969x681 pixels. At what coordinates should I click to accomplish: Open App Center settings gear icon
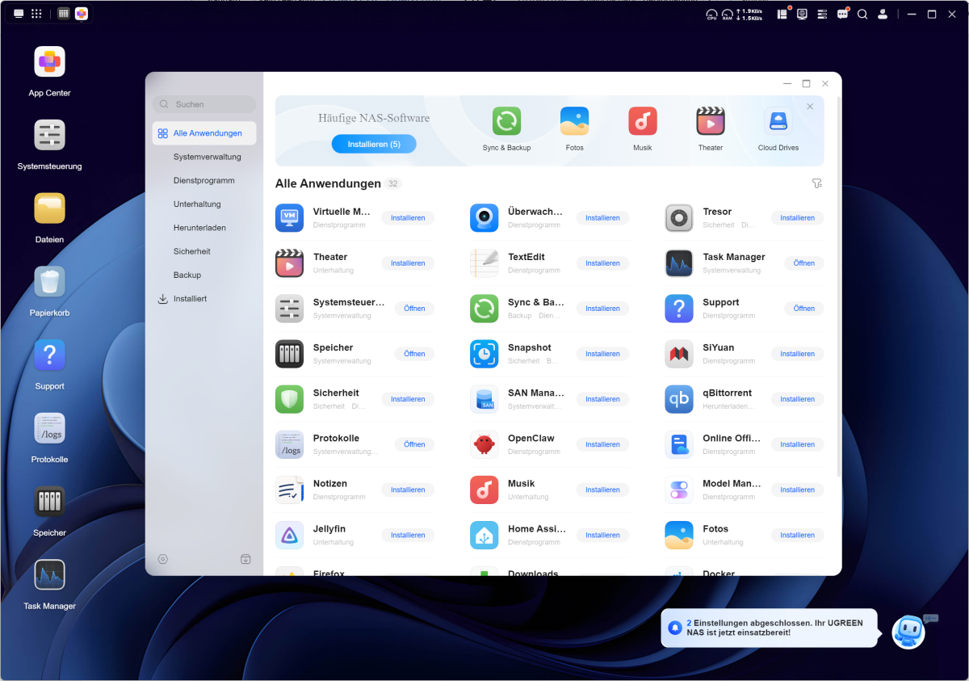(x=163, y=559)
